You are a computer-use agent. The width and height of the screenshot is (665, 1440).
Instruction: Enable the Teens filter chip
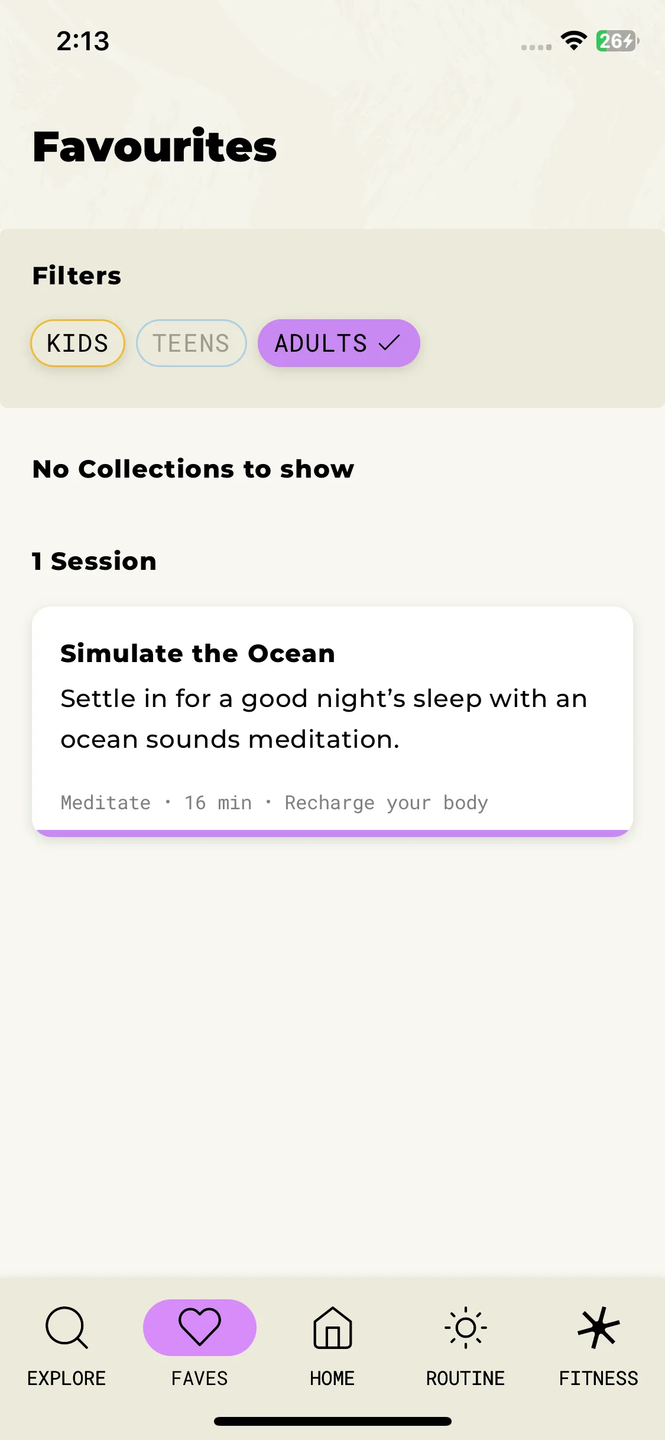pyautogui.click(x=191, y=343)
